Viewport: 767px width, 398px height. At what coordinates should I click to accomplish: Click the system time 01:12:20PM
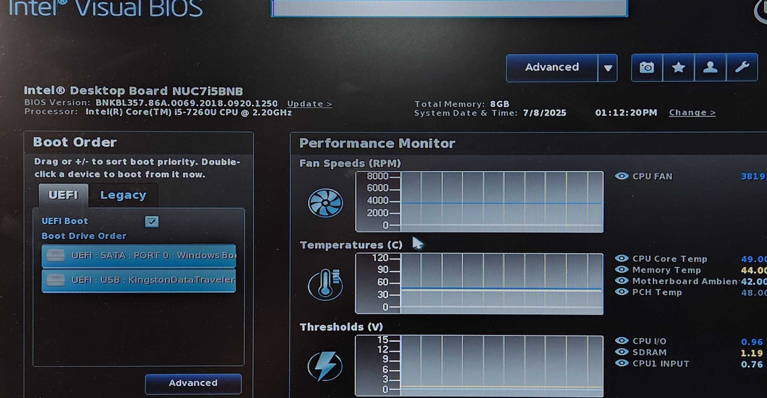pos(626,113)
